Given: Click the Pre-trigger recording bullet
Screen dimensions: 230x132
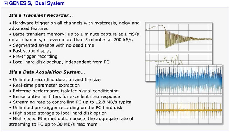Looking at the screenshot, I should 33,57.
